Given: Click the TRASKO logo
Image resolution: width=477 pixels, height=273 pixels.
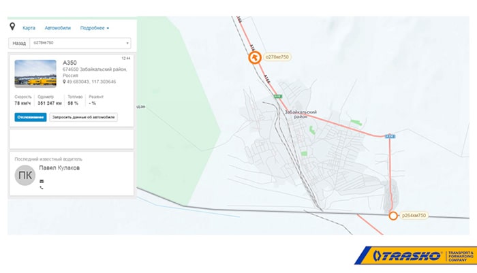Looking at the screenshot, I should (x=416, y=255).
